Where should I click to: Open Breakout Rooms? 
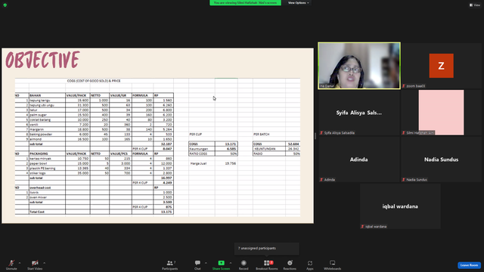pos(267,265)
